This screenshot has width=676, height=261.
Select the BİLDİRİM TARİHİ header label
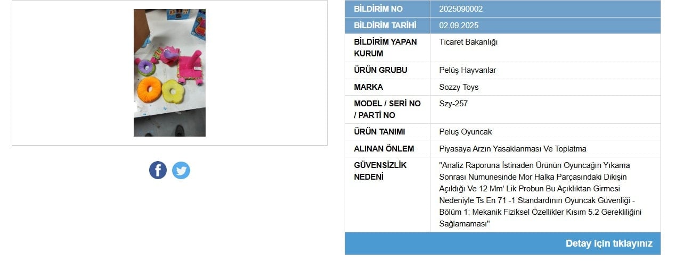(x=385, y=26)
